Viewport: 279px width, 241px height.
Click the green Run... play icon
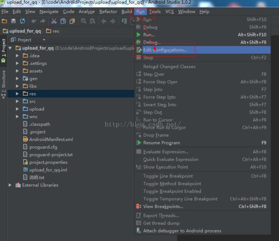[x=139, y=35]
